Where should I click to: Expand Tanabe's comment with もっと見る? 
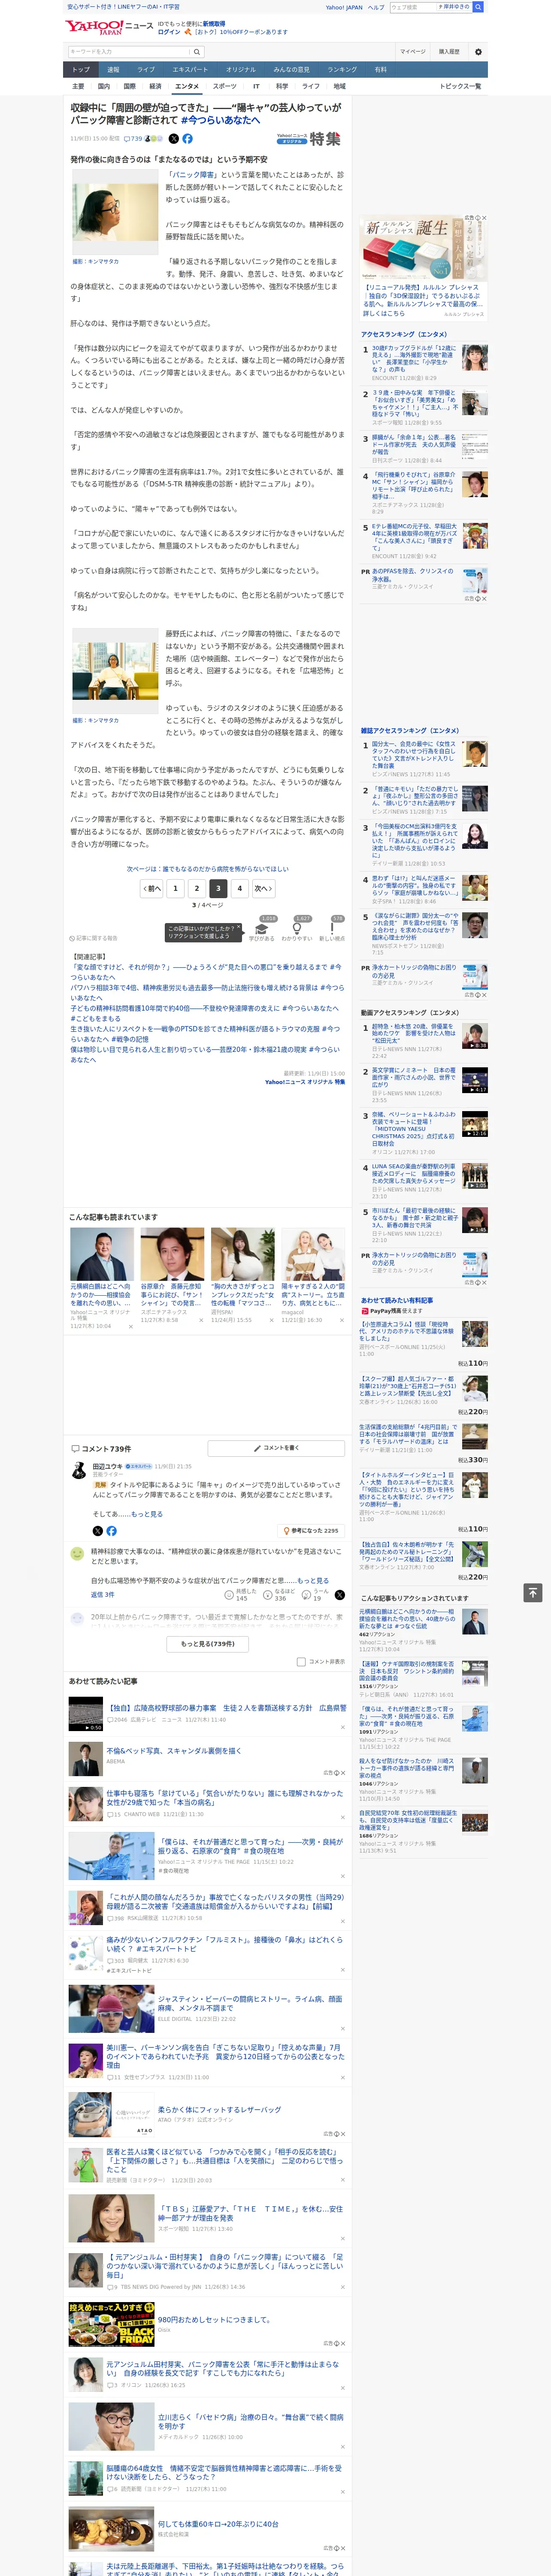[147, 1514]
